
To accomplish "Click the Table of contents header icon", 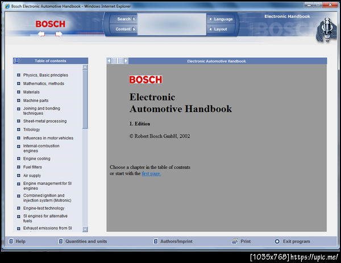I will coord(16,61).
